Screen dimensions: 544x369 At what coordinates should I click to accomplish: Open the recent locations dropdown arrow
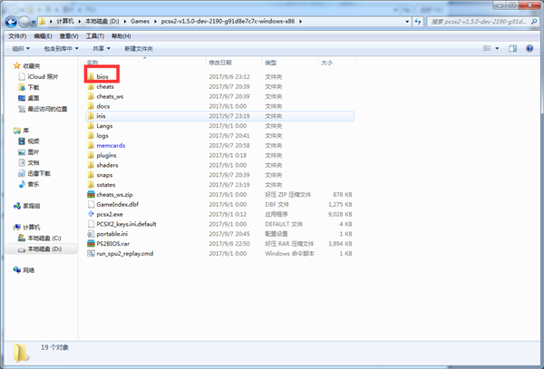[34, 22]
